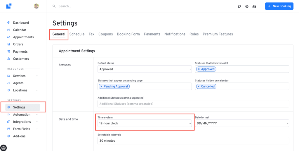This screenshot has height=151, width=299.
Task: Expand the Services submenu in sidebar
Action: 37,76
